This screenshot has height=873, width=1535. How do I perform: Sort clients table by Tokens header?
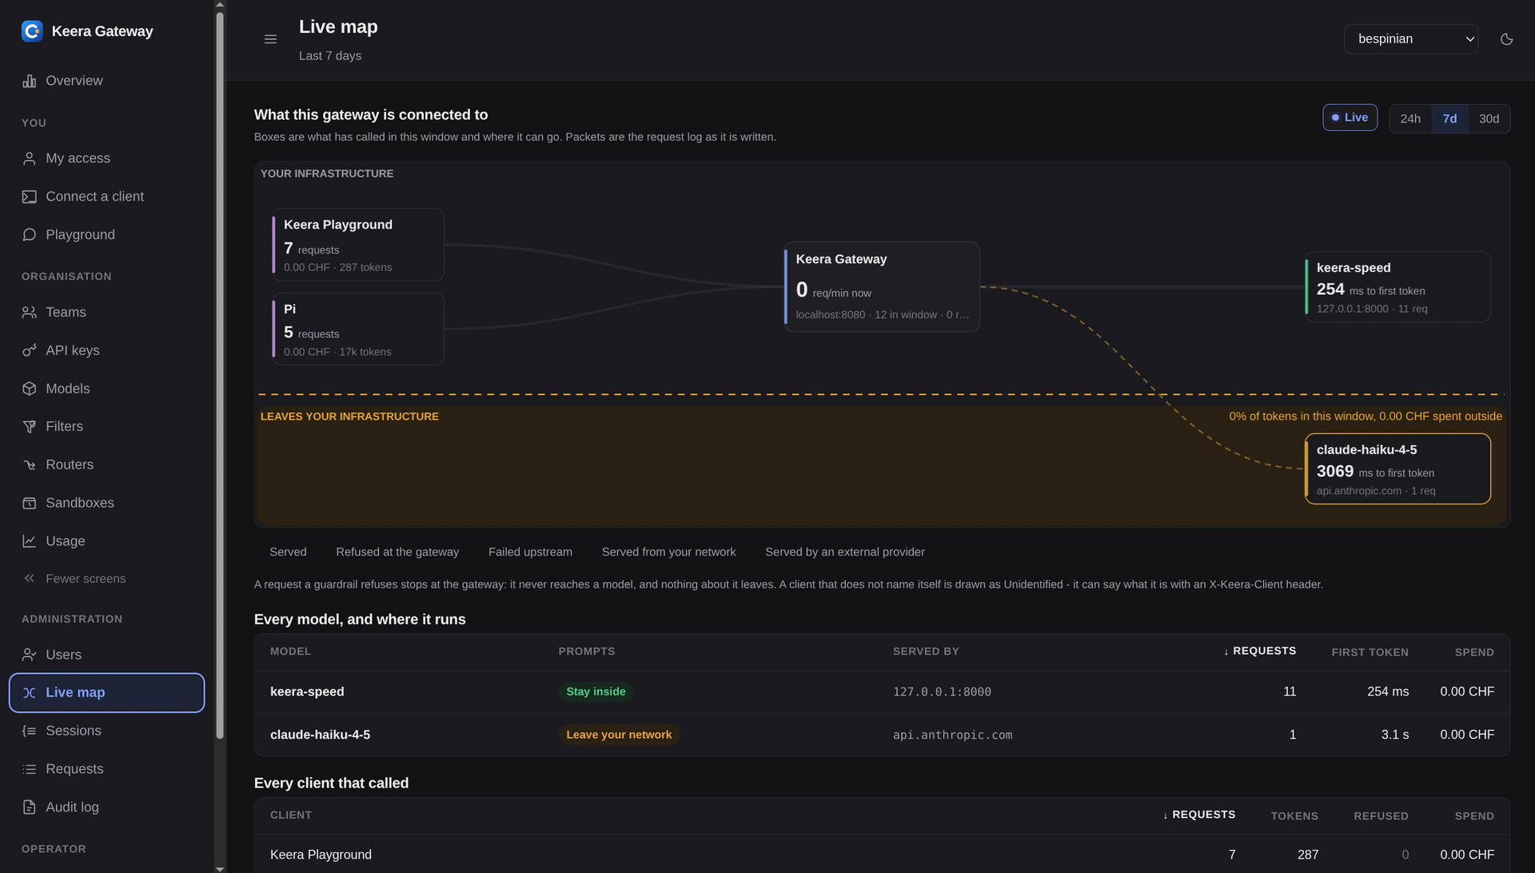tap(1294, 816)
